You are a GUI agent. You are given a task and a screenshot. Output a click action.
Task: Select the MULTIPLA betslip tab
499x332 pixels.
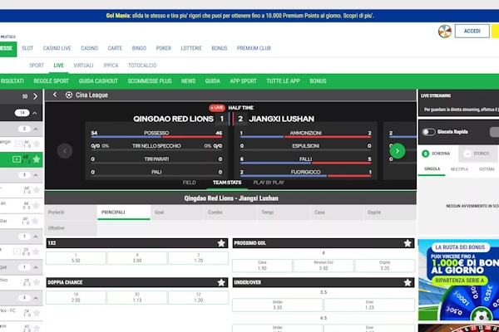459,169
